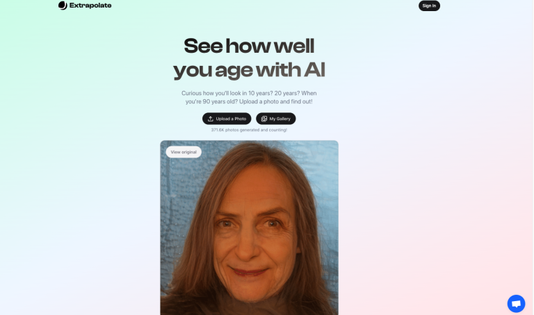
Task: Click the headline line 'you age with AI'
Action: pos(249,70)
